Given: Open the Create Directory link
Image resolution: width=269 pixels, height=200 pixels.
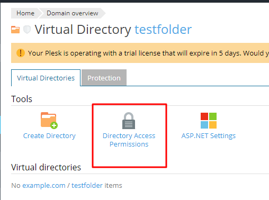Looking at the screenshot, I should tap(49, 136).
